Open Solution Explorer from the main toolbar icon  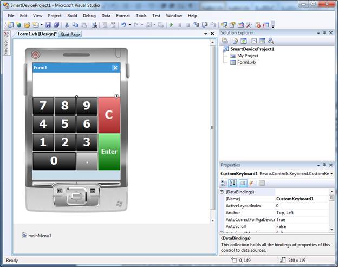pos(224,25)
